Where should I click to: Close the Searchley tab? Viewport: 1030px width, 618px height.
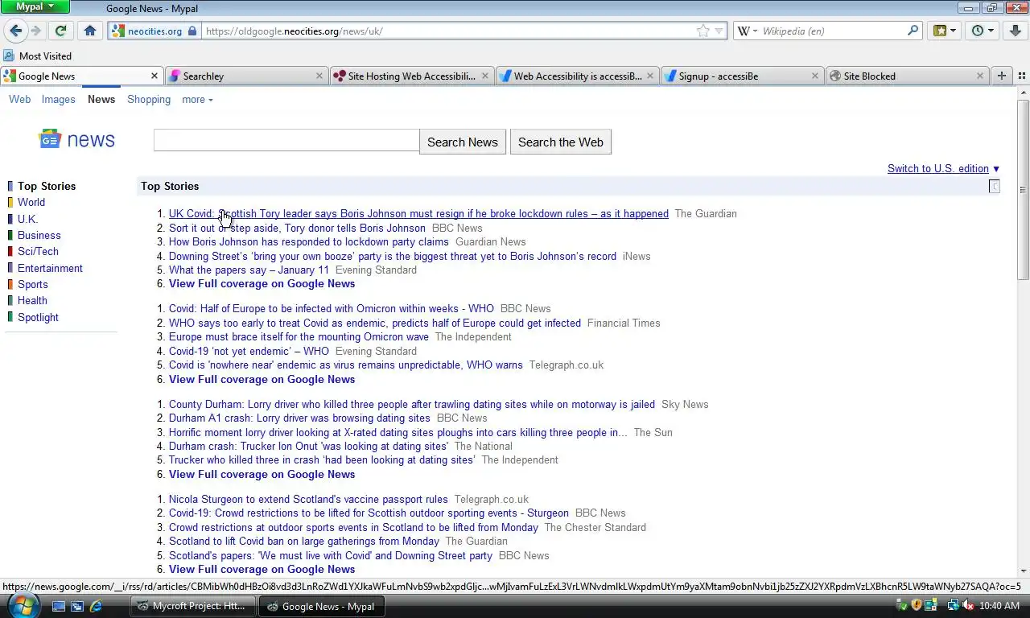[319, 76]
